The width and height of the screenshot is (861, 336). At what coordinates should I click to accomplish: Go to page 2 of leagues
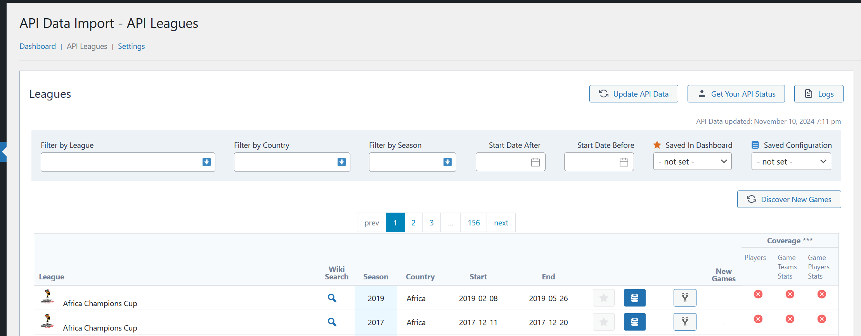pos(414,223)
